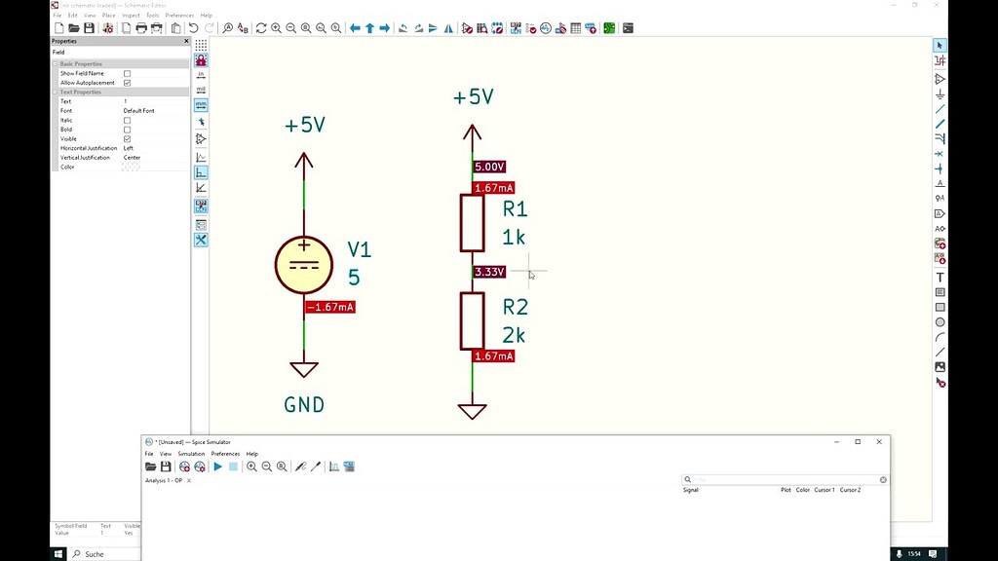This screenshot has height=561, width=998.
Task: Click the Undo arrow in top toolbar
Action: point(194,28)
